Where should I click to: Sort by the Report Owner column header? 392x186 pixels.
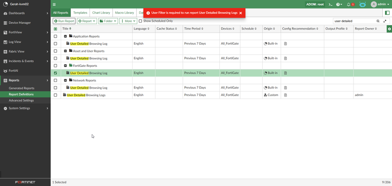click(x=366, y=29)
